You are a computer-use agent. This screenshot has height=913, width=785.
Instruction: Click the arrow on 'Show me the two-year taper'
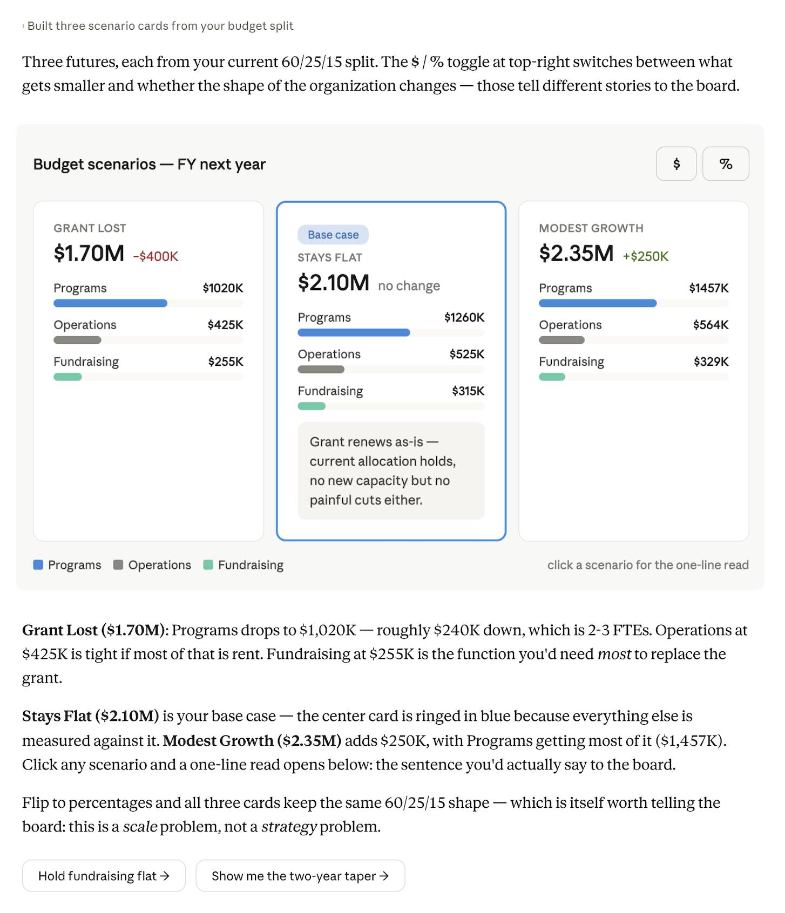tap(384, 875)
